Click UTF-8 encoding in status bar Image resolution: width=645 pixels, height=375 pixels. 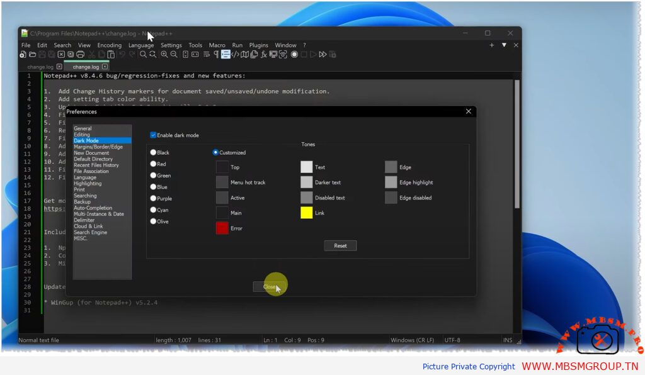(452, 340)
